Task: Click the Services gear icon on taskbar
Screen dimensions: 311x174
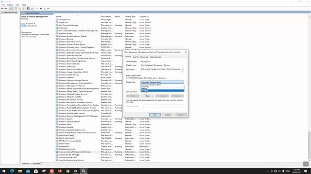Action: click(x=84, y=171)
